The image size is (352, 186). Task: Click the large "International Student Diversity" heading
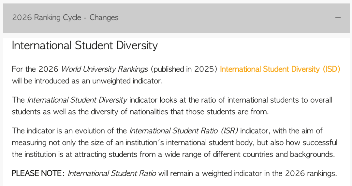(85, 45)
